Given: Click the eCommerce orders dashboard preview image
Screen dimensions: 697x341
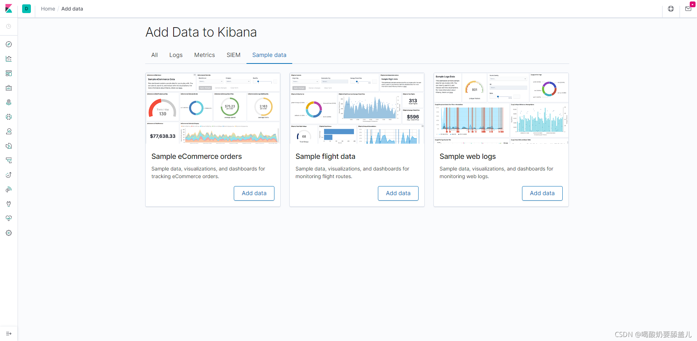Looking at the screenshot, I should pos(213,108).
